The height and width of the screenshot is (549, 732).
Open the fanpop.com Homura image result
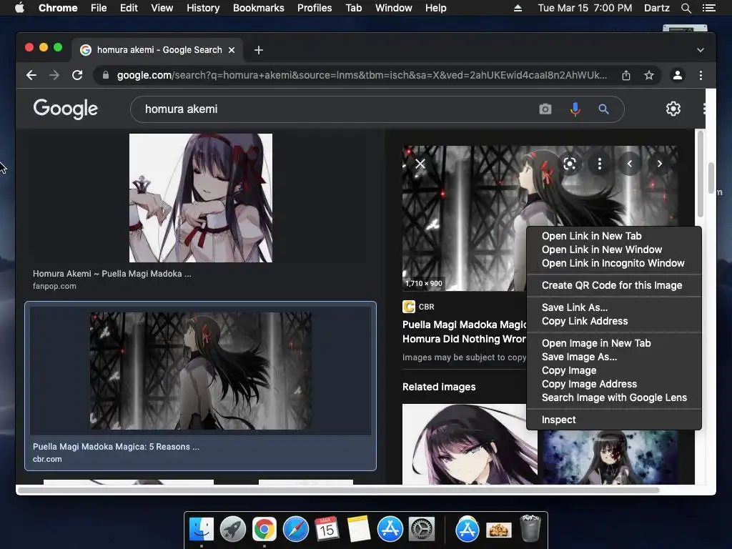(201, 198)
